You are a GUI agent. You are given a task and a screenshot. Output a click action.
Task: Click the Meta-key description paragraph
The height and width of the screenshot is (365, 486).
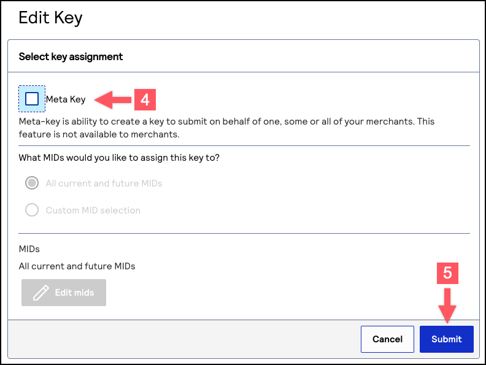(x=226, y=128)
